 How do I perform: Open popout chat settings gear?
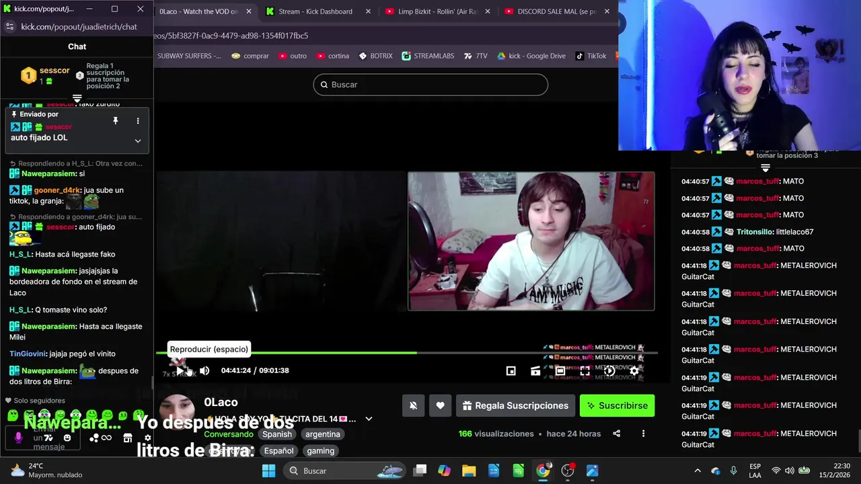pyautogui.click(x=147, y=438)
